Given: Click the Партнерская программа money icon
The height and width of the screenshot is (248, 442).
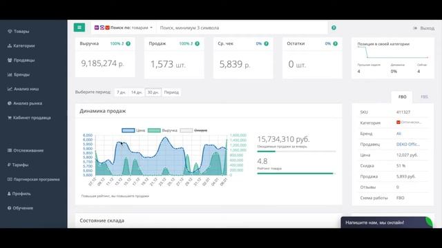Looking at the screenshot, I should [10, 179].
